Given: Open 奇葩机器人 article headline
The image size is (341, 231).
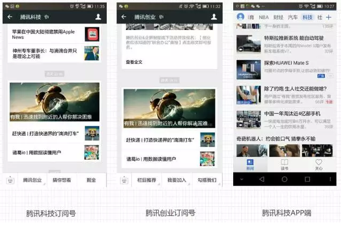Looking at the screenshot, I should [276, 139].
